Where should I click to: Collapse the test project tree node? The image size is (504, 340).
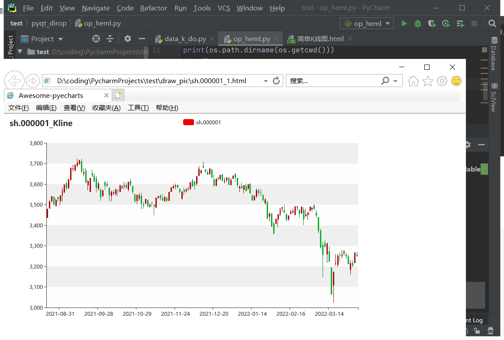click(19, 52)
